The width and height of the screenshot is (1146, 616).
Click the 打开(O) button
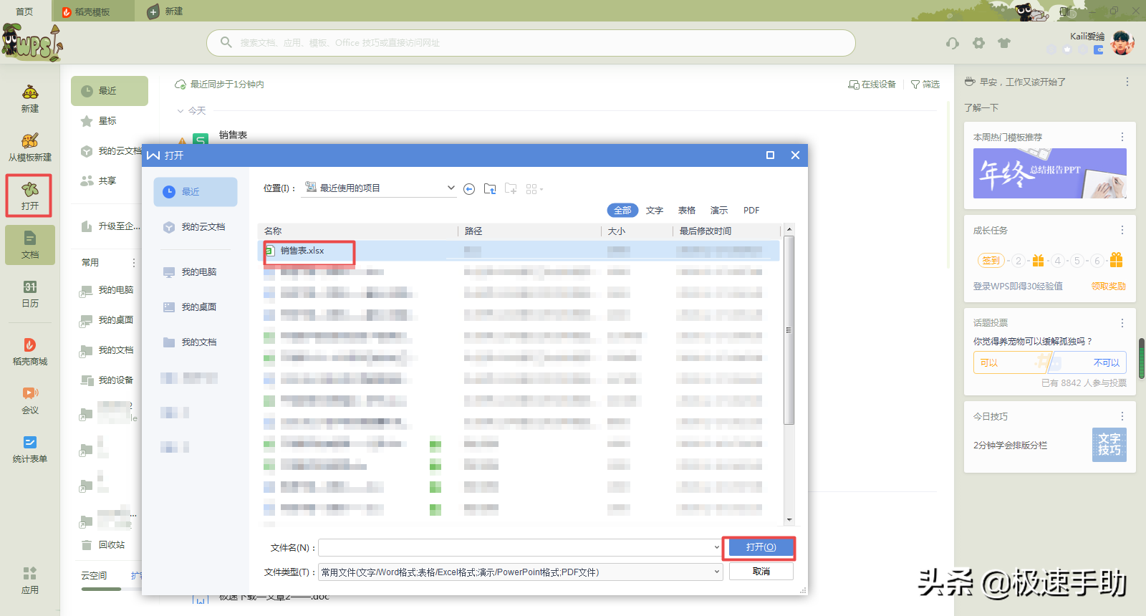tap(761, 547)
